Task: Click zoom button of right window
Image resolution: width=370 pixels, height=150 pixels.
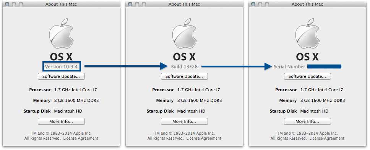Action: 267,4
